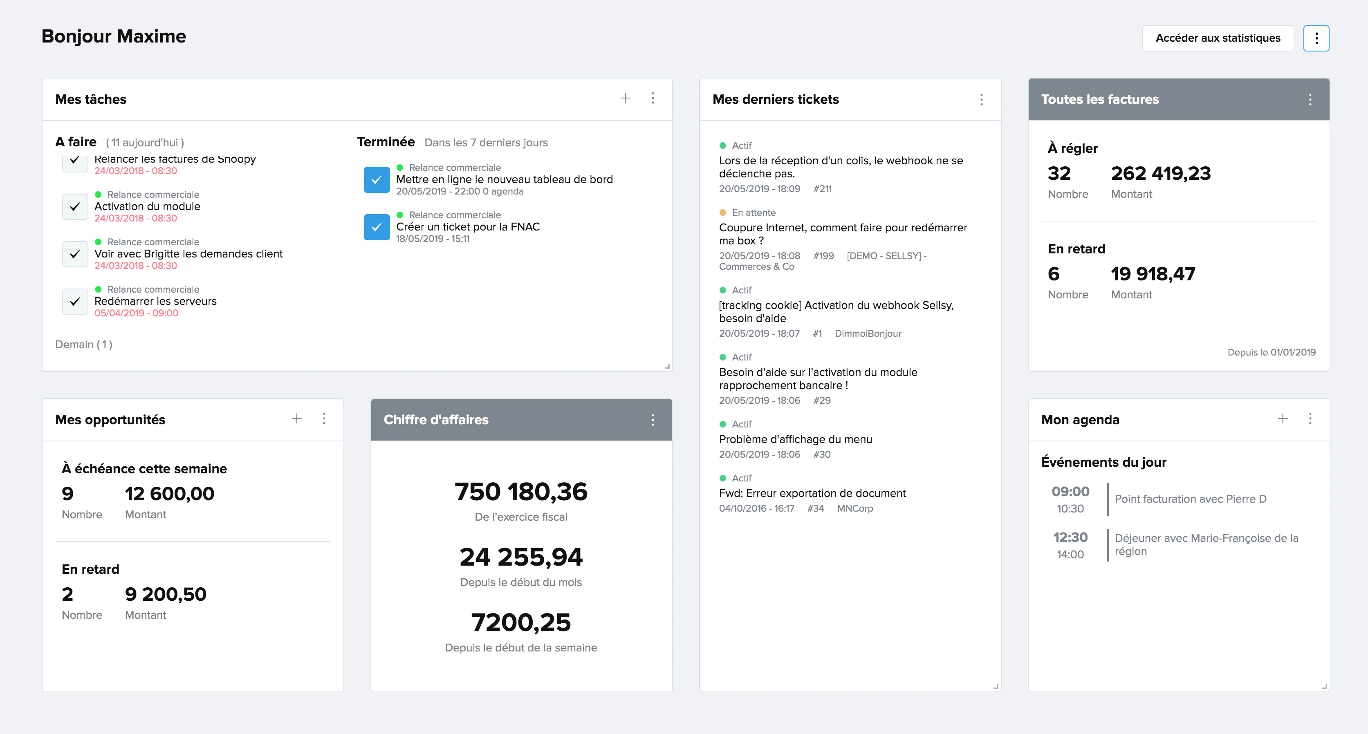Open Toutes les factures options menu
This screenshot has height=734, width=1368.
tap(1310, 99)
